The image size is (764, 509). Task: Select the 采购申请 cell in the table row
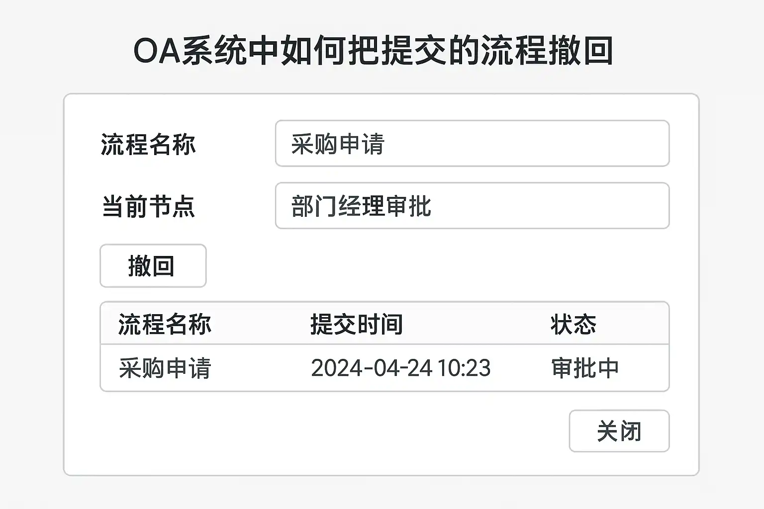(165, 368)
